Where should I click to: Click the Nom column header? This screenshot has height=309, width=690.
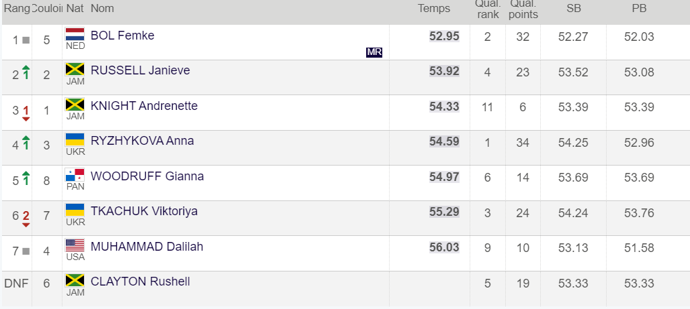102,9
